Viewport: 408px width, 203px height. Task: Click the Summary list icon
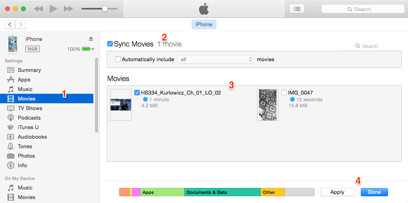tap(11, 70)
